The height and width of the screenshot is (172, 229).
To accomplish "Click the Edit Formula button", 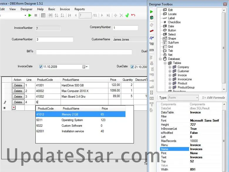I will 213,98.
